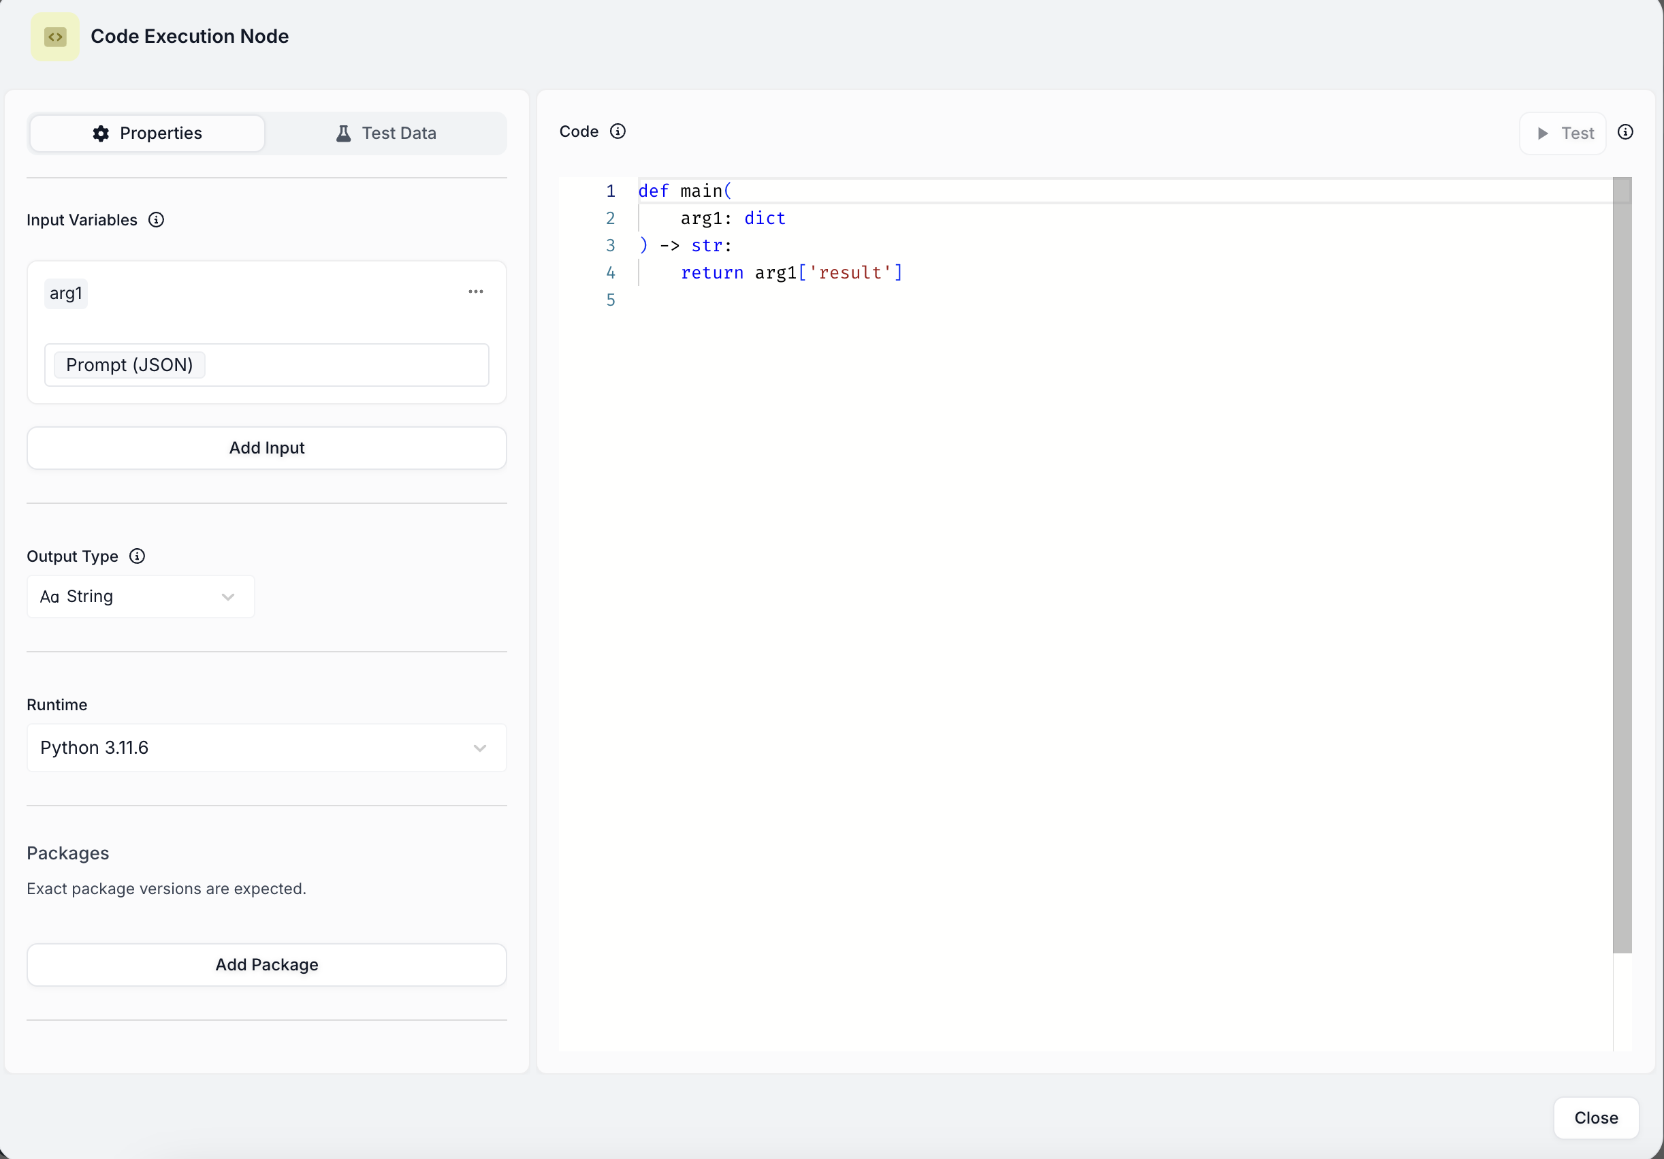This screenshot has height=1159, width=1664.
Task: Show info icon beside Test button
Action: tap(1626, 132)
